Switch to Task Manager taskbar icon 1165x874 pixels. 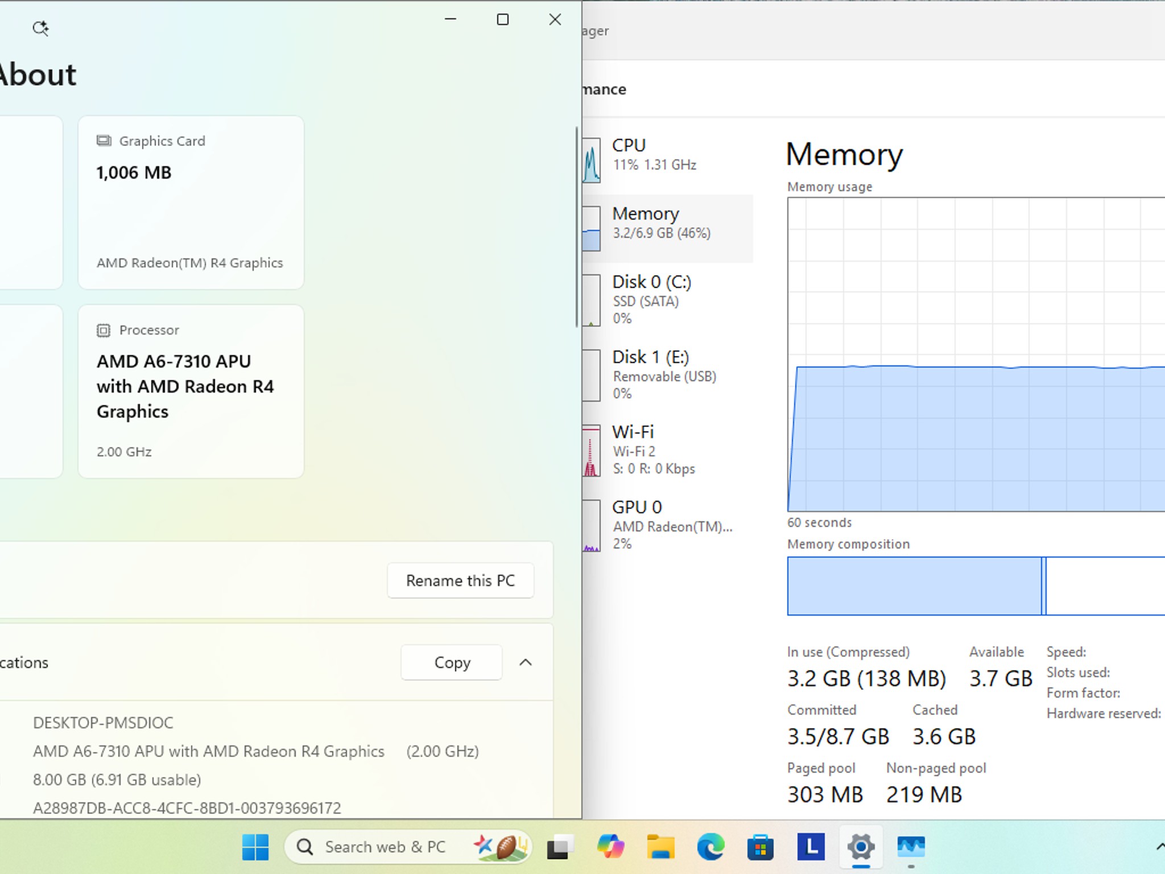(911, 847)
